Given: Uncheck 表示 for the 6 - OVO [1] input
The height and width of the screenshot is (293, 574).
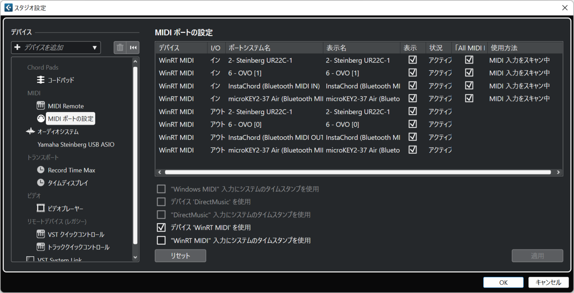Looking at the screenshot, I should 413,73.
